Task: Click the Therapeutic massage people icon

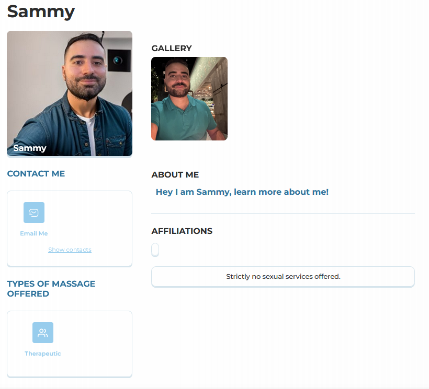Action: [x=43, y=333]
